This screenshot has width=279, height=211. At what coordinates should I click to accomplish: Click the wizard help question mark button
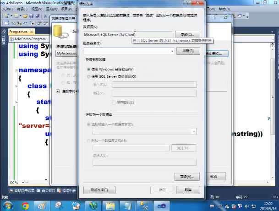pyautogui.click(x=215, y=17)
